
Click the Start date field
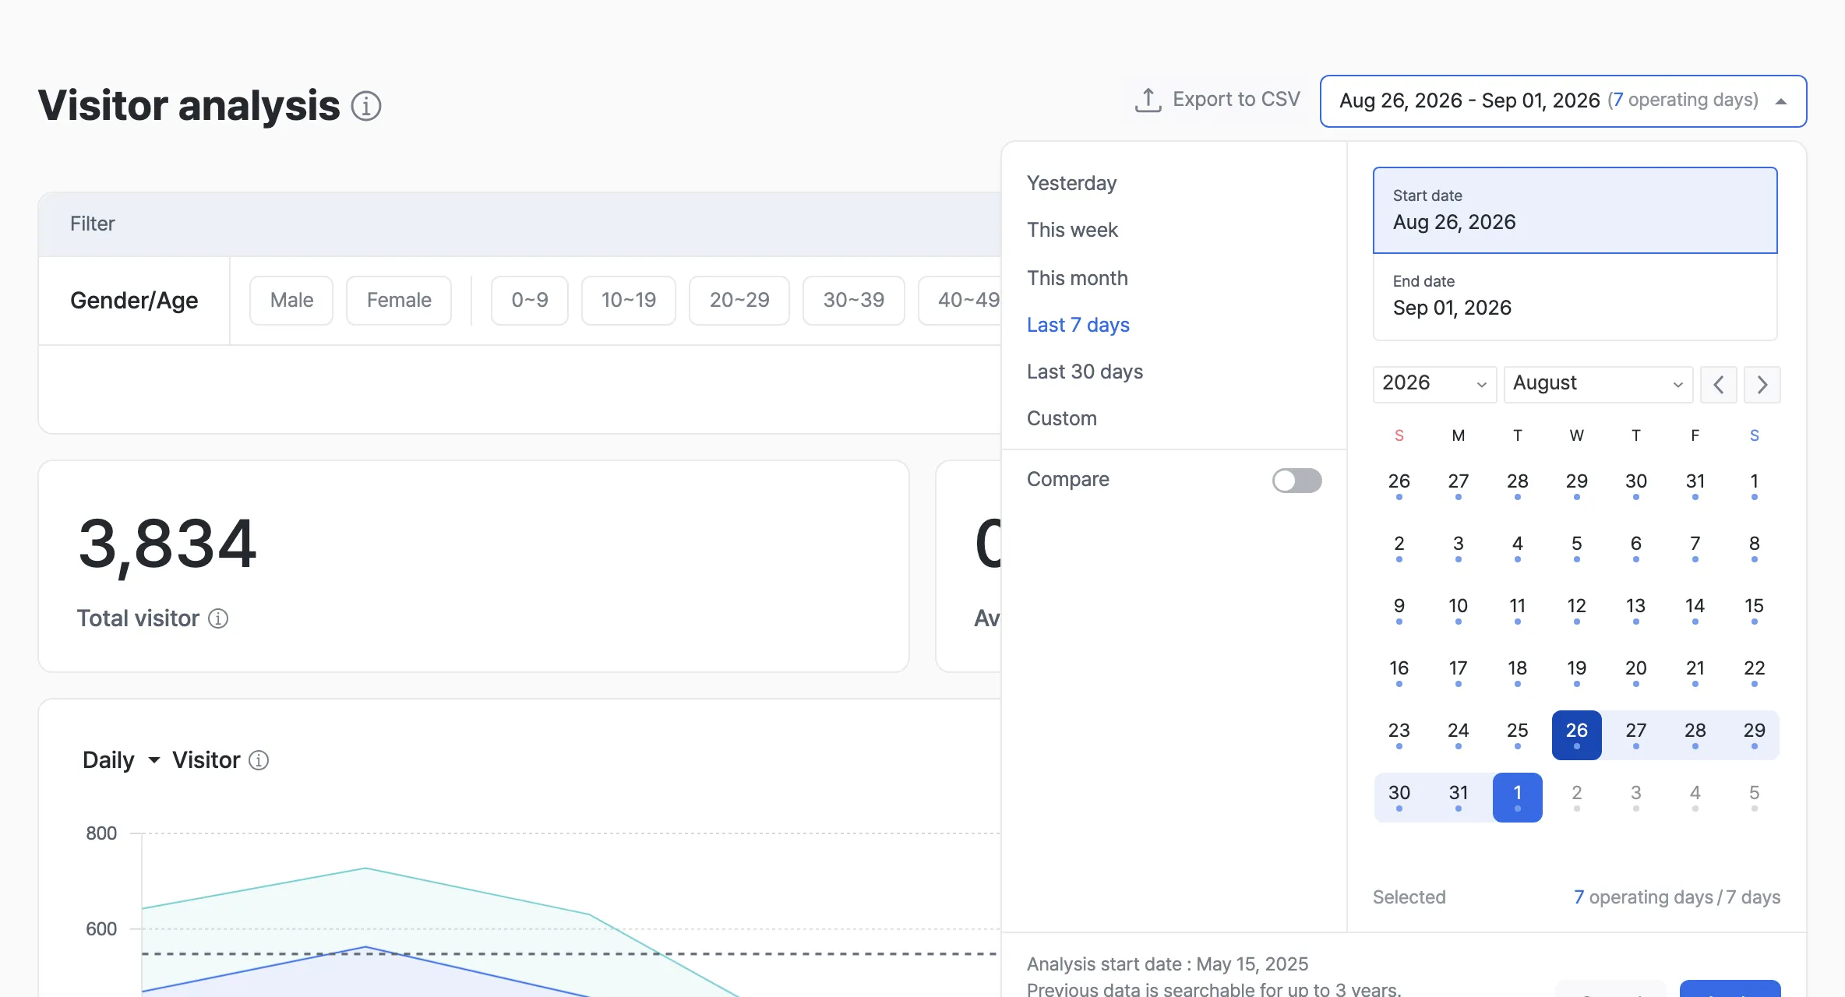coord(1575,210)
